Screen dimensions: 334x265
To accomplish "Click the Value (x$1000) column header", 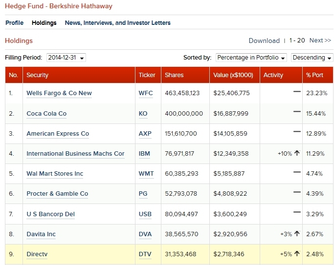I will (x=235, y=75).
